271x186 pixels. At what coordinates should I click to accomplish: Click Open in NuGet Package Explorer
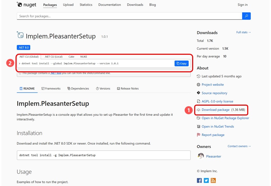point(225,118)
